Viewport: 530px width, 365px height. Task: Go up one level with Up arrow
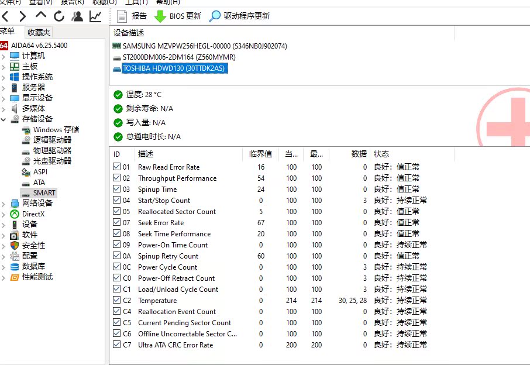point(41,15)
